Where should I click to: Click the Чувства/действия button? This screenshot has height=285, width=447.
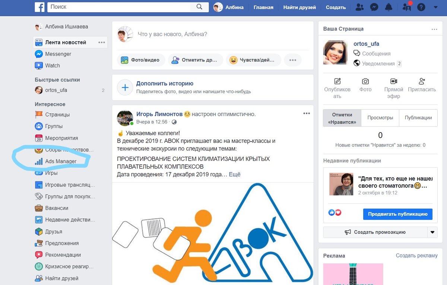tap(254, 60)
